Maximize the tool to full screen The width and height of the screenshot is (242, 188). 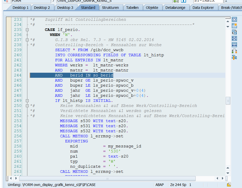[x=234, y=38]
